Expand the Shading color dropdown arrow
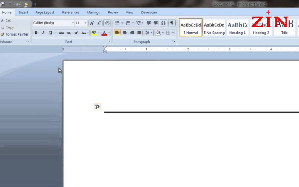299x187 pixels. click(x=163, y=33)
